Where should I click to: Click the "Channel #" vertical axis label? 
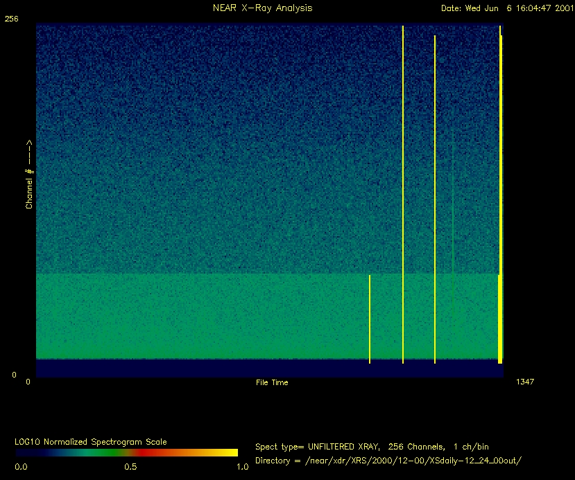[x=29, y=175]
